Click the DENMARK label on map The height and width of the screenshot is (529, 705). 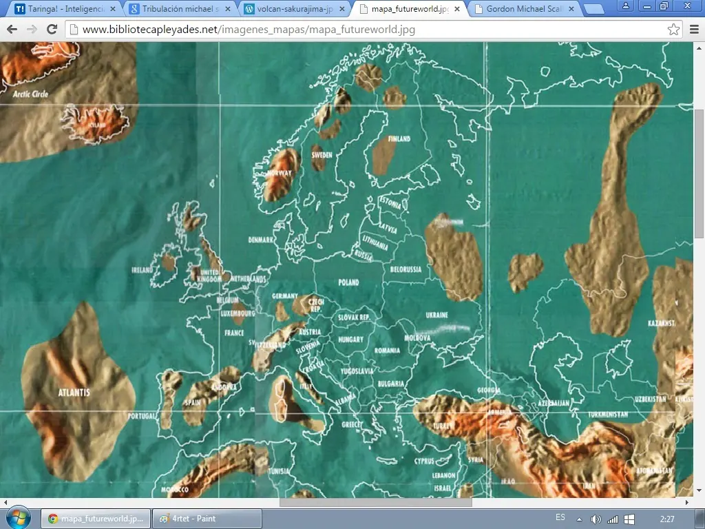pyautogui.click(x=261, y=240)
